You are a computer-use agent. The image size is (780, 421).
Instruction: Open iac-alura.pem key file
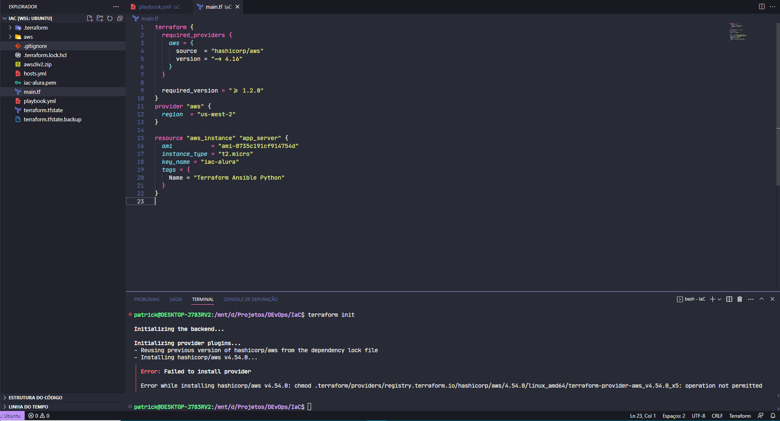[x=63, y=83]
